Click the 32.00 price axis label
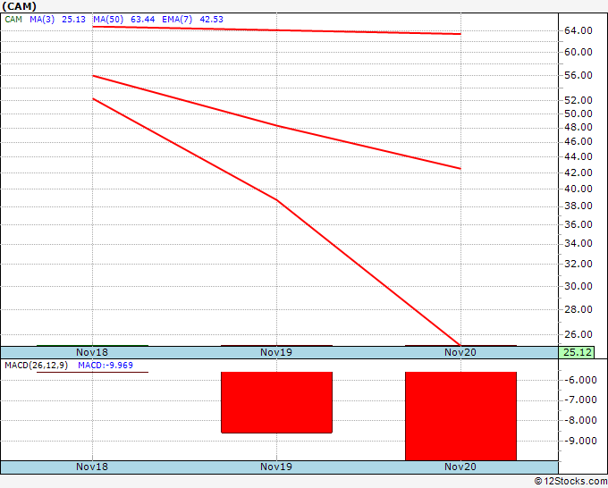The width and height of the screenshot is (608, 488). (578, 264)
